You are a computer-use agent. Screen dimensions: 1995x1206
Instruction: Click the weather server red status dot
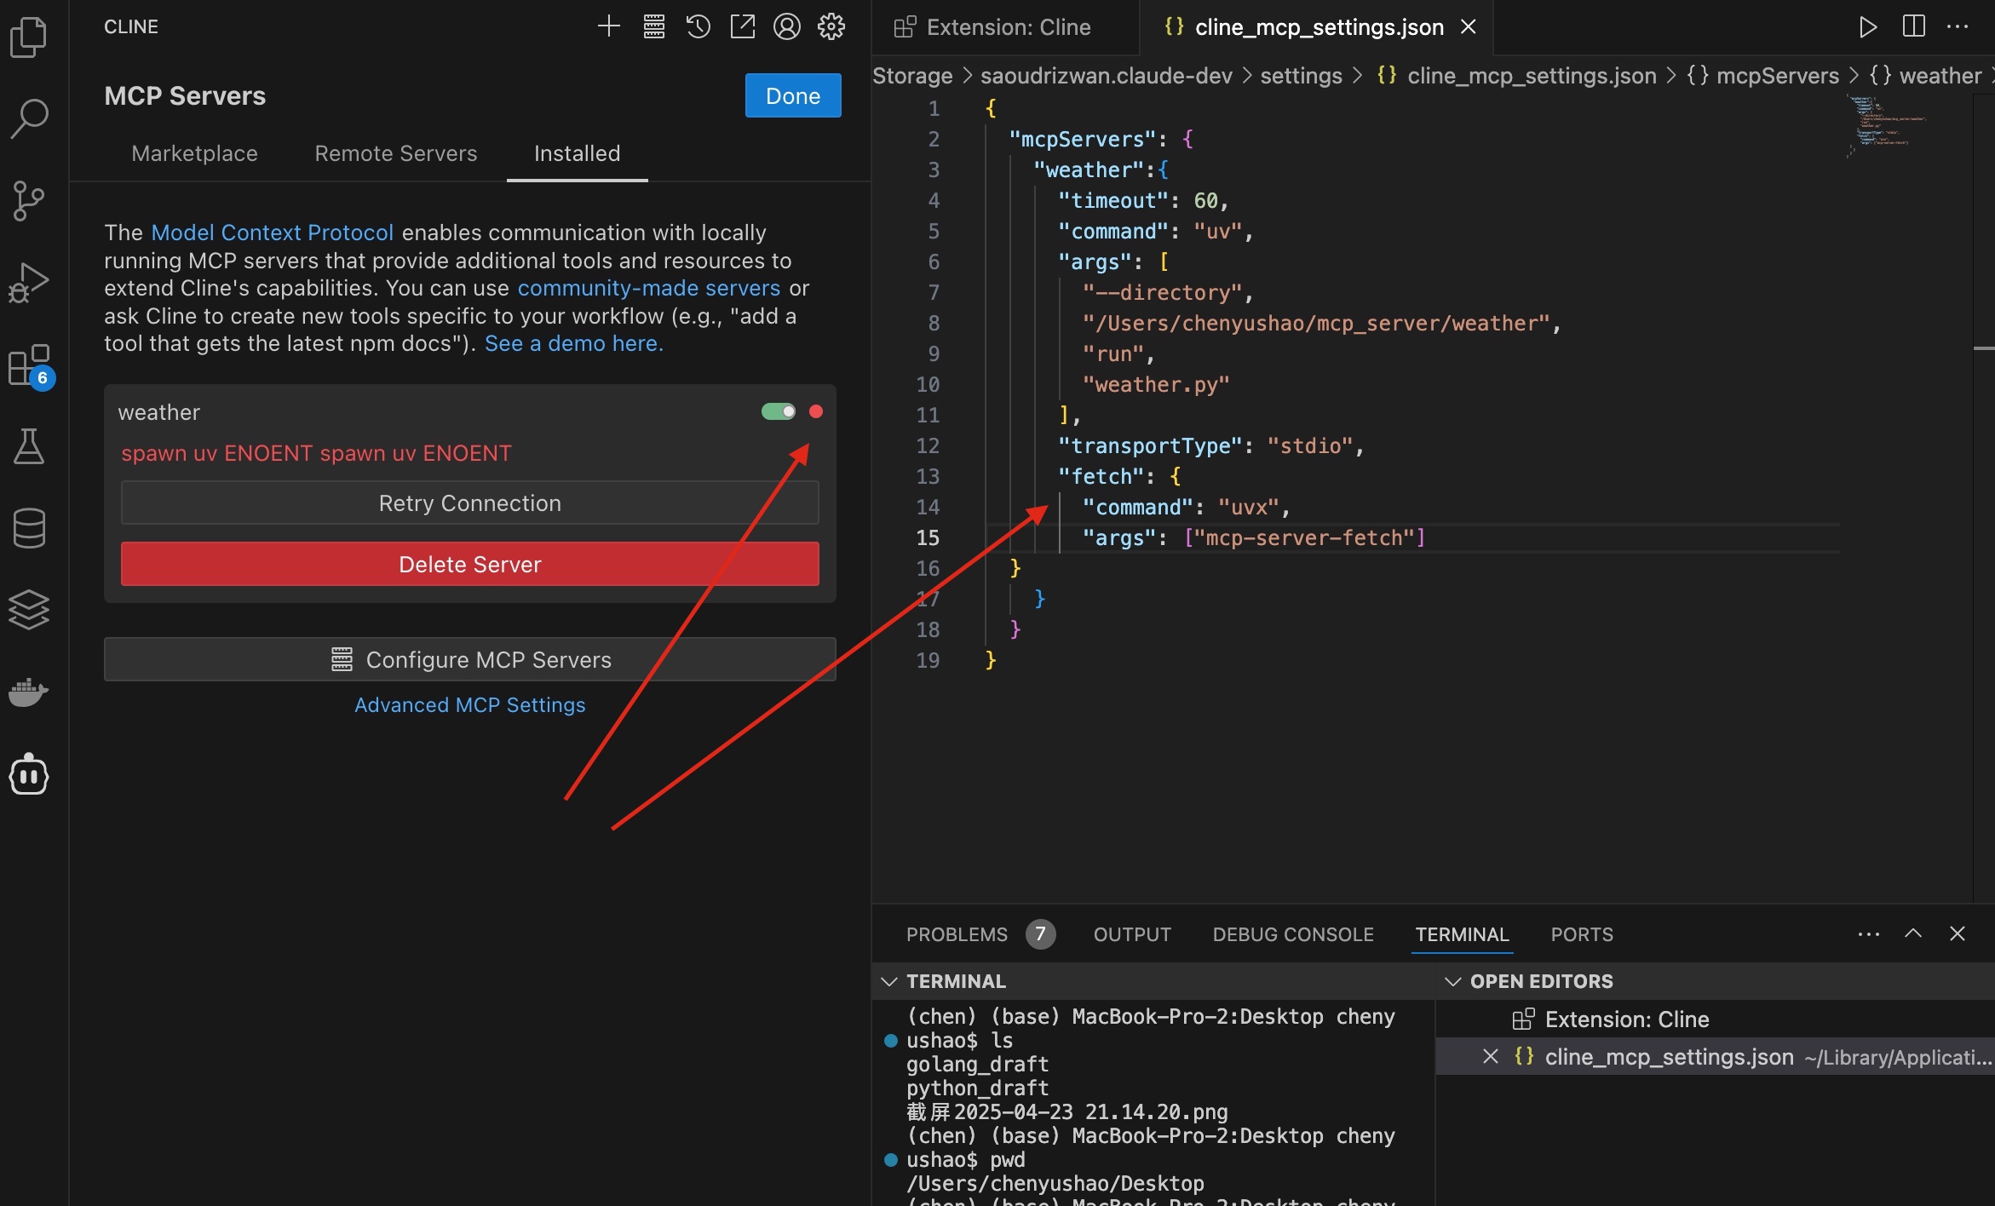(x=816, y=411)
